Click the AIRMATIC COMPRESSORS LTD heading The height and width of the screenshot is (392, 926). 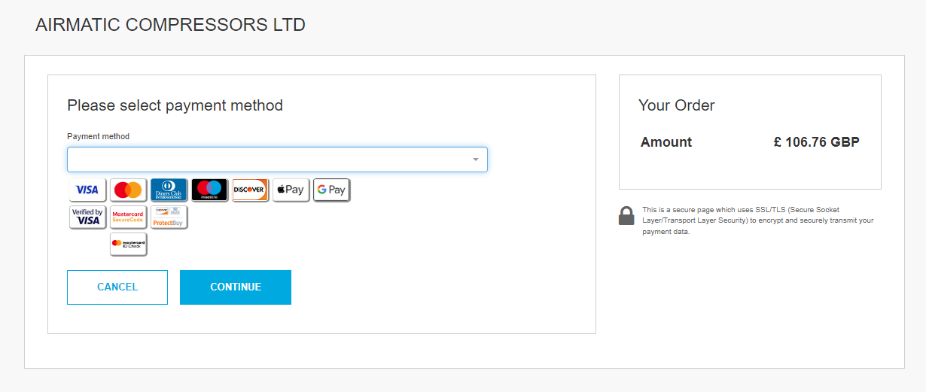(170, 25)
